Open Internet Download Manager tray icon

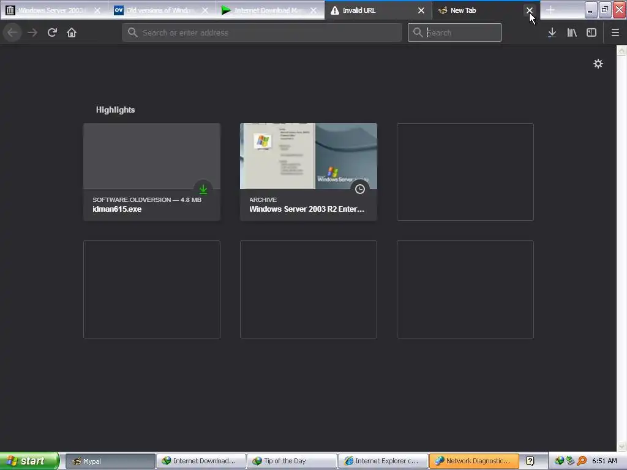point(559,461)
